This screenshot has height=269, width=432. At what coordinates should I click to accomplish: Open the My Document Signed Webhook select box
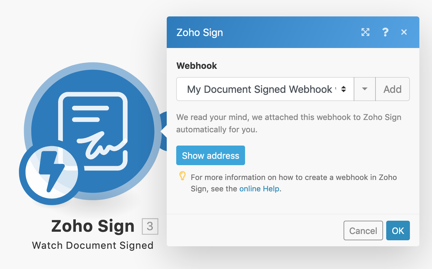click(265, 89)
